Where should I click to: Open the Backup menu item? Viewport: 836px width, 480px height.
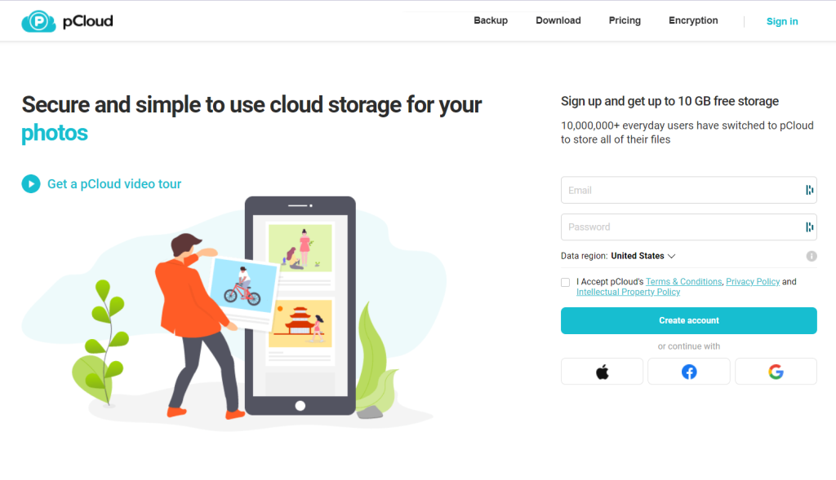pyautogui.click(x=491, y=20)
